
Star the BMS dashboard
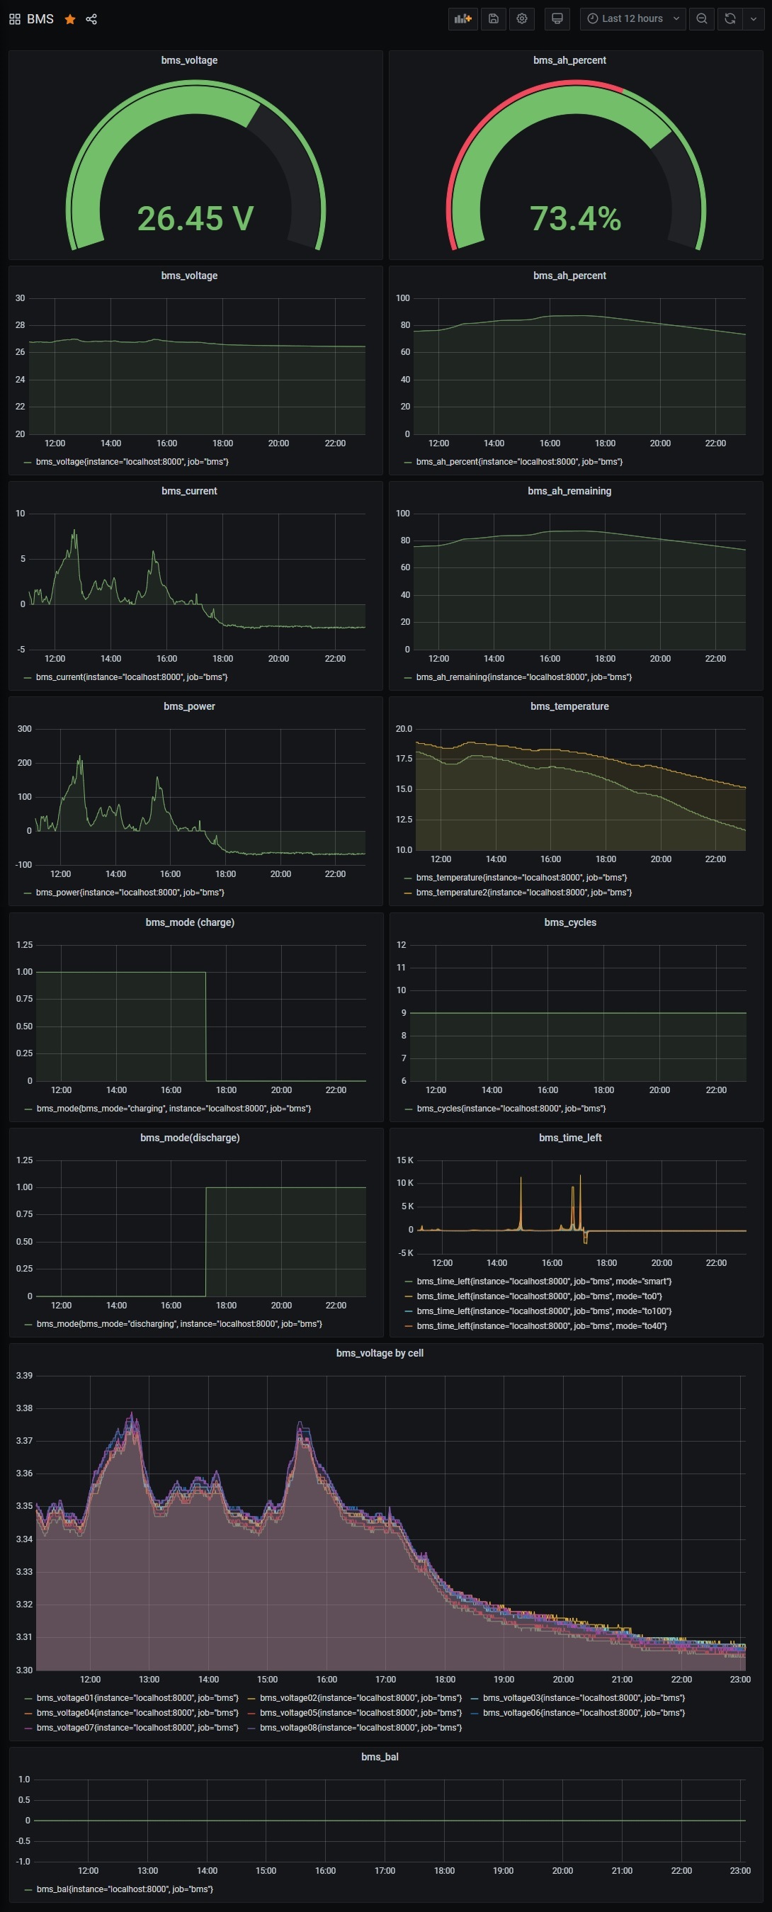(x=70, y=19)
